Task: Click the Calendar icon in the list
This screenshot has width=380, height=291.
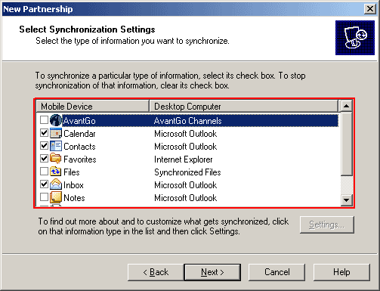Action: coord(56,133)
